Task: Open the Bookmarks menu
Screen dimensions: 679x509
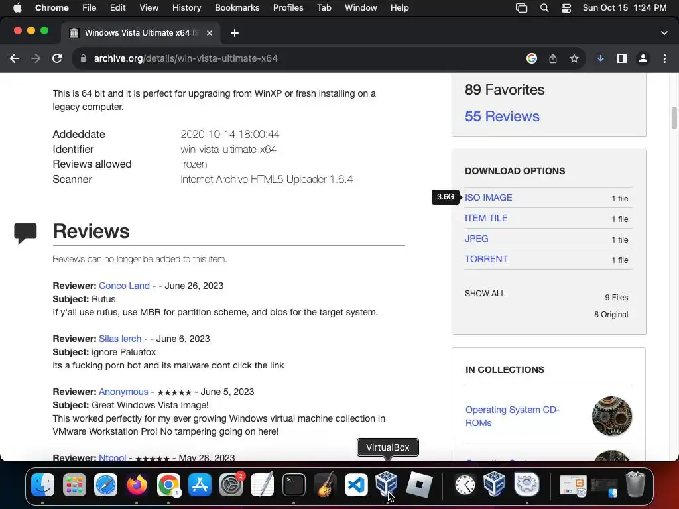Action: click(x=237, y=8)
